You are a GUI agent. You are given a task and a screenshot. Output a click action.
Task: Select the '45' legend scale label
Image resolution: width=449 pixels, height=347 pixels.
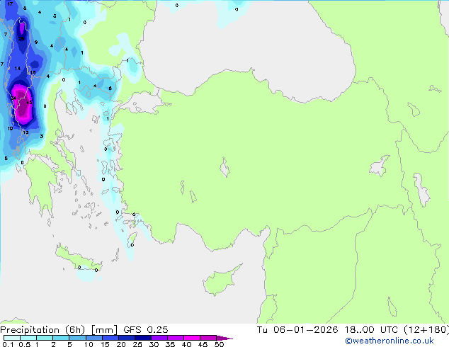pos(203,344)
